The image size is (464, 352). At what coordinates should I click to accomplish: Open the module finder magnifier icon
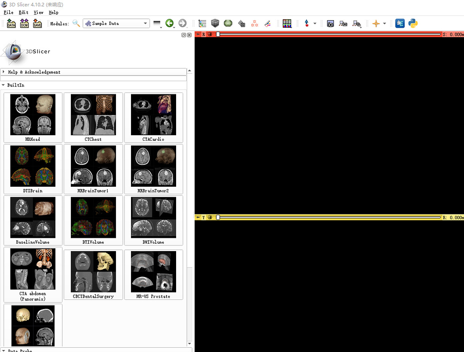(x=76, y=23)
